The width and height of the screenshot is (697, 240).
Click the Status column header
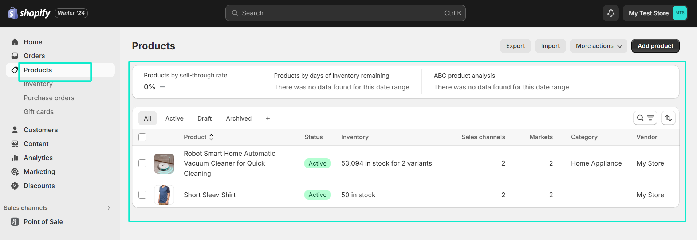[314, 137]
